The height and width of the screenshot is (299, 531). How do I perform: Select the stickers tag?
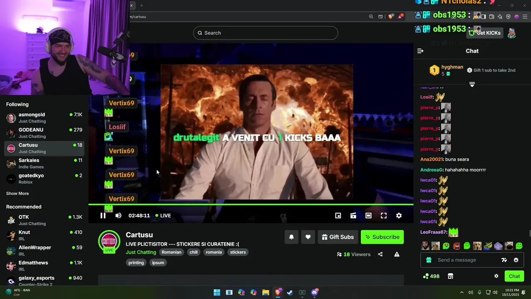click(x=238, y=252)
